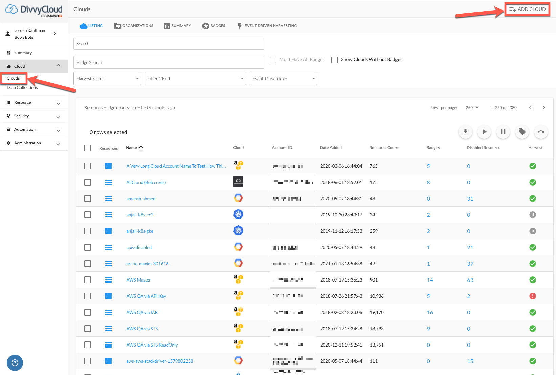The width and height of the screenshot is (556, 375).
Task: Open Clouds item in sidebar
Action: 14,78
